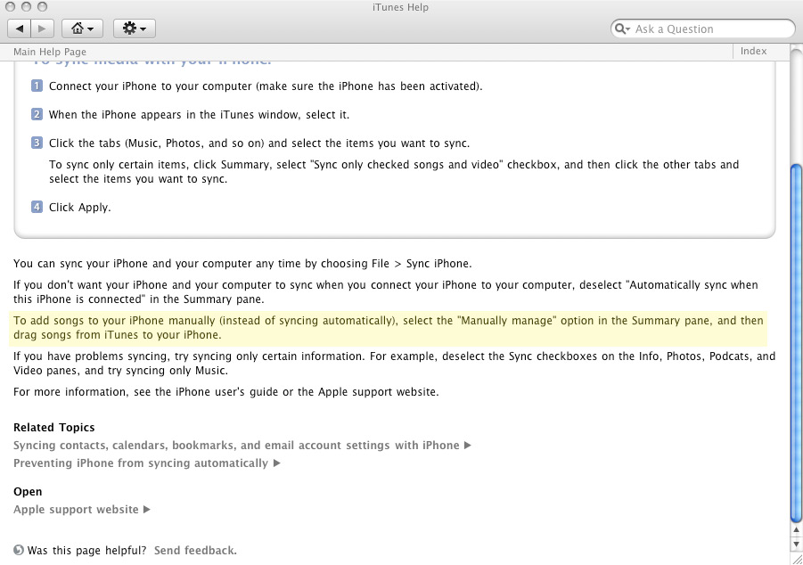Open the Home dropdown in the toolbar
This screenshot has width=803, height=565.
click(83, 29)
